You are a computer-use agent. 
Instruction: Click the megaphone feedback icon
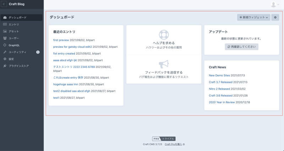coord(164,64)
